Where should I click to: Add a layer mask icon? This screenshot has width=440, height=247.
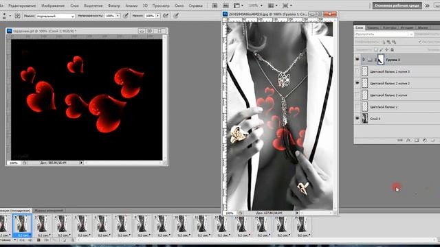coord(417,140)
